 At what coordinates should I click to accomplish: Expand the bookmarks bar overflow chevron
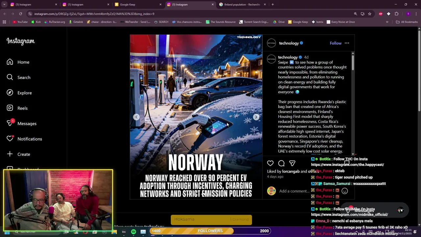tap(387, 22)
